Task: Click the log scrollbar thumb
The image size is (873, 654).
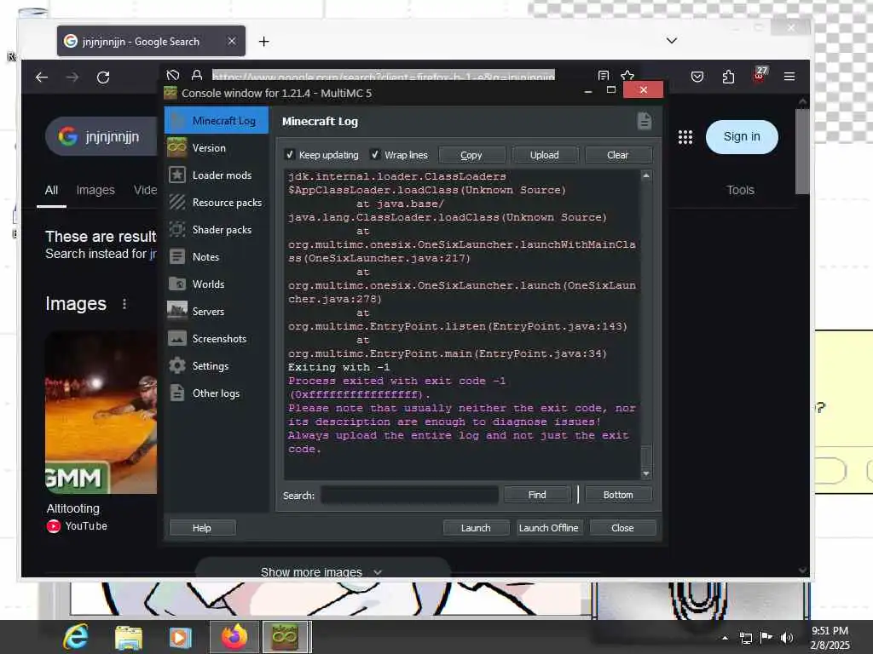Action: (646, 456)
